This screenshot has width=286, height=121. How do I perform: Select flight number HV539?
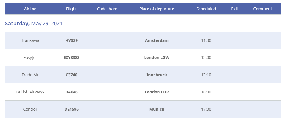coord(71,40)
